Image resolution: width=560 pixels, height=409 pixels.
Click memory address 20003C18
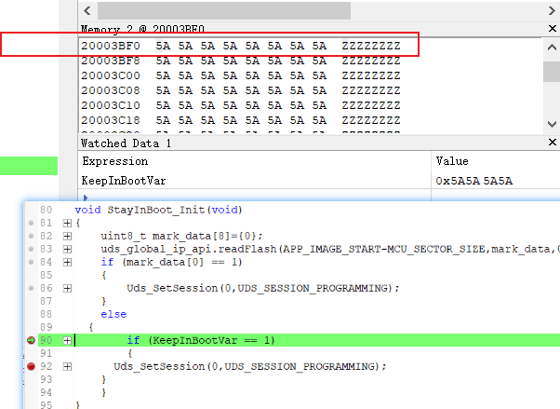pos(111,120)
